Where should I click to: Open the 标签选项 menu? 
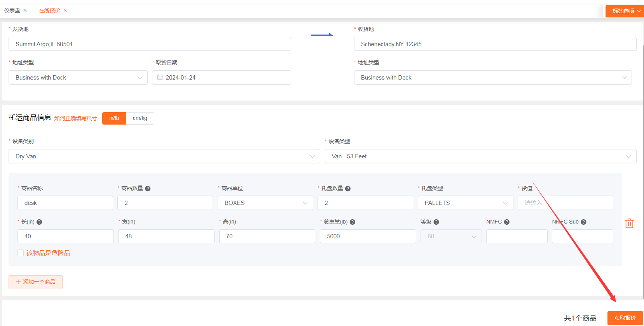pos(624,11)
